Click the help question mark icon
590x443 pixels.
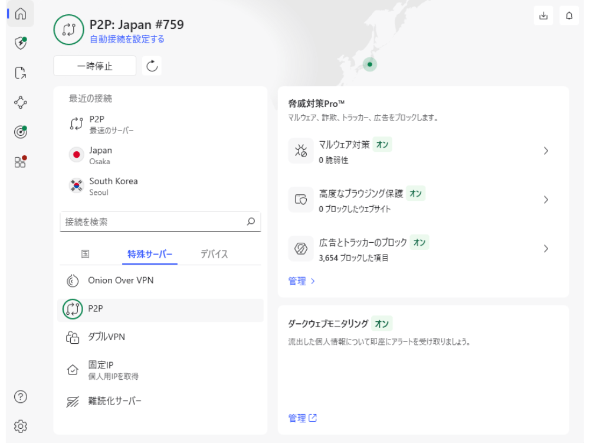(x=21, y=396)
